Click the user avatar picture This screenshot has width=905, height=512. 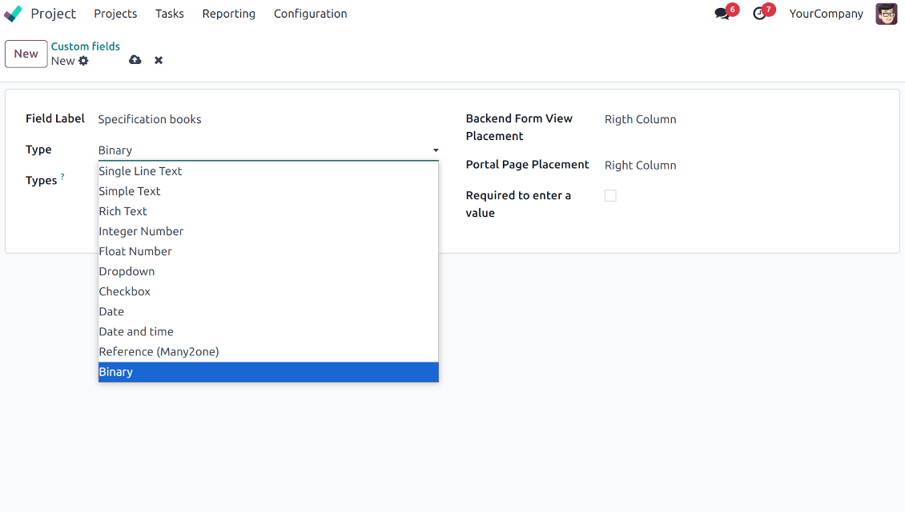[x=886, y=14]
